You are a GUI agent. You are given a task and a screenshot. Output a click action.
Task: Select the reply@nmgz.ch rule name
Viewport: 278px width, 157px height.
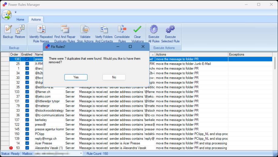(46, 139)
